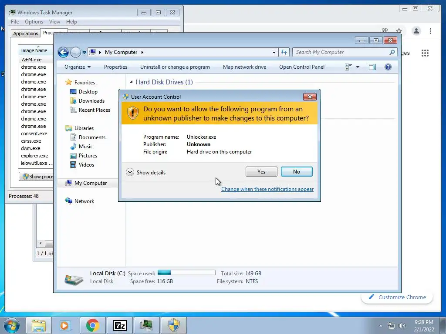Click Show processes from all users button
The image size is (446, 334).
[x=36, y=177]
